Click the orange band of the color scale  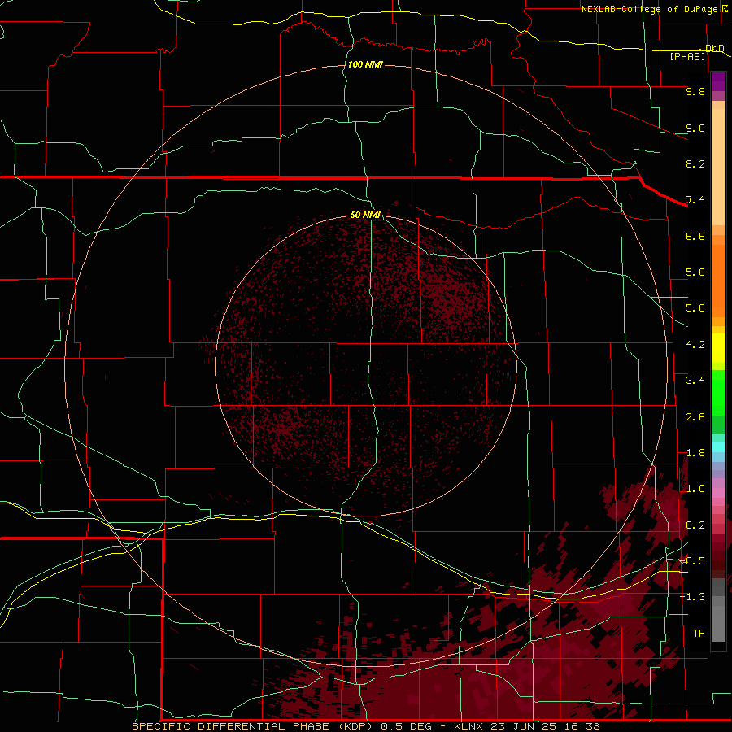point(718,281)
